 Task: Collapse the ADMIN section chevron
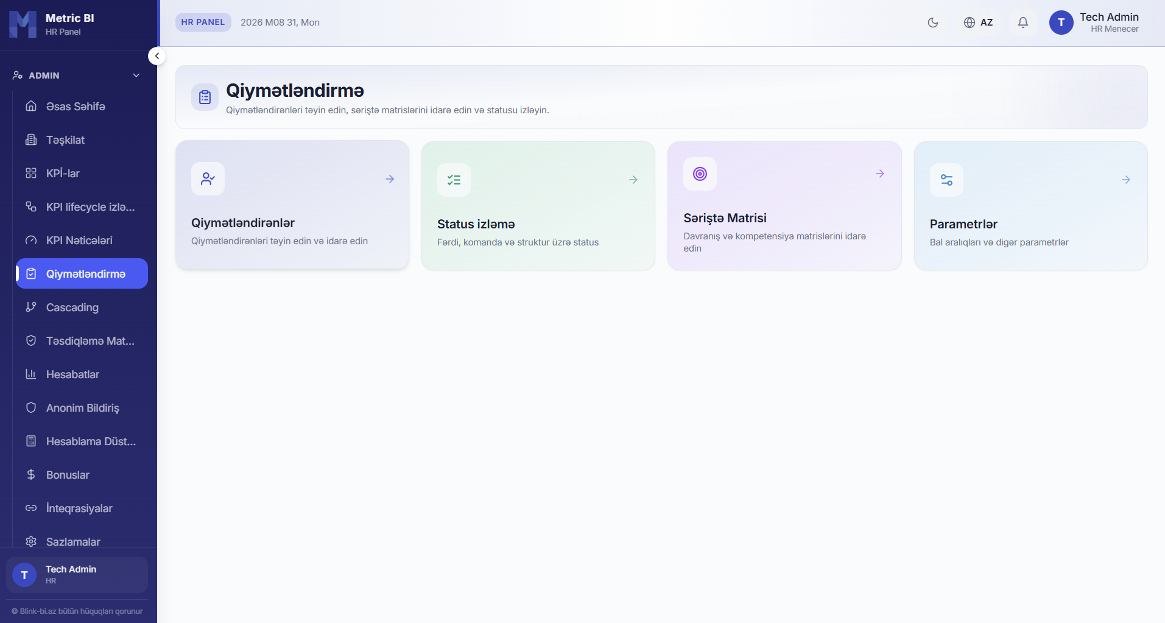[x=136, y=76]
